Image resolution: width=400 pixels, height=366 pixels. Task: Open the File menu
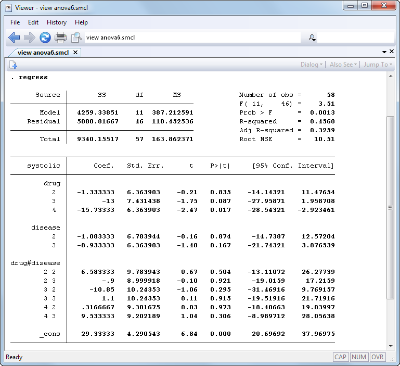pos(15,22)
